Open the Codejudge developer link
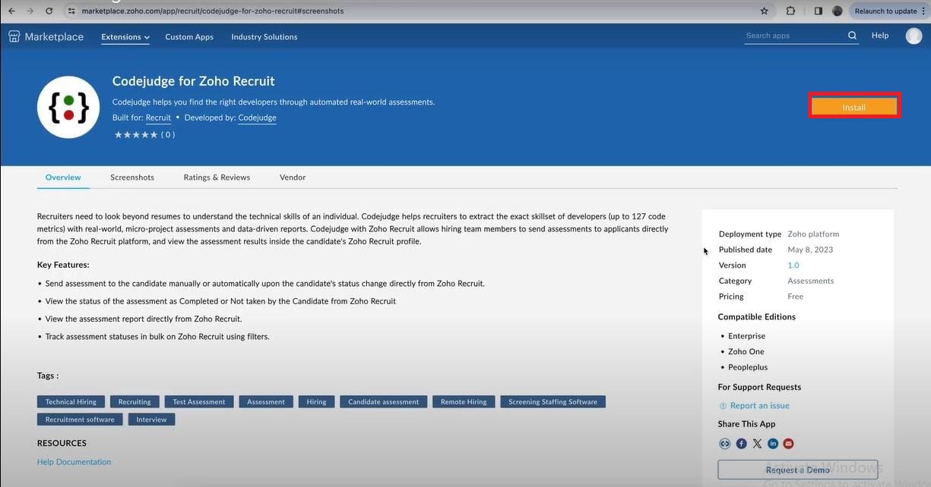The image size is (931, 487). pyautogui.click(x=257, y=118)
